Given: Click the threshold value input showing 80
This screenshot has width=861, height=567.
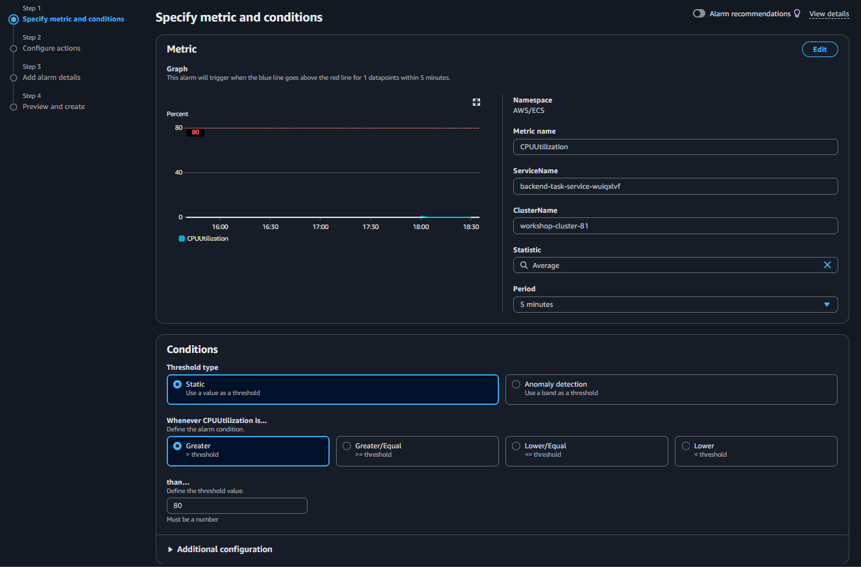Looking at the screenshot, I should (237, 505).
